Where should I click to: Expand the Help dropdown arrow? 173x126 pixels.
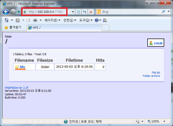tap(100, 20)
